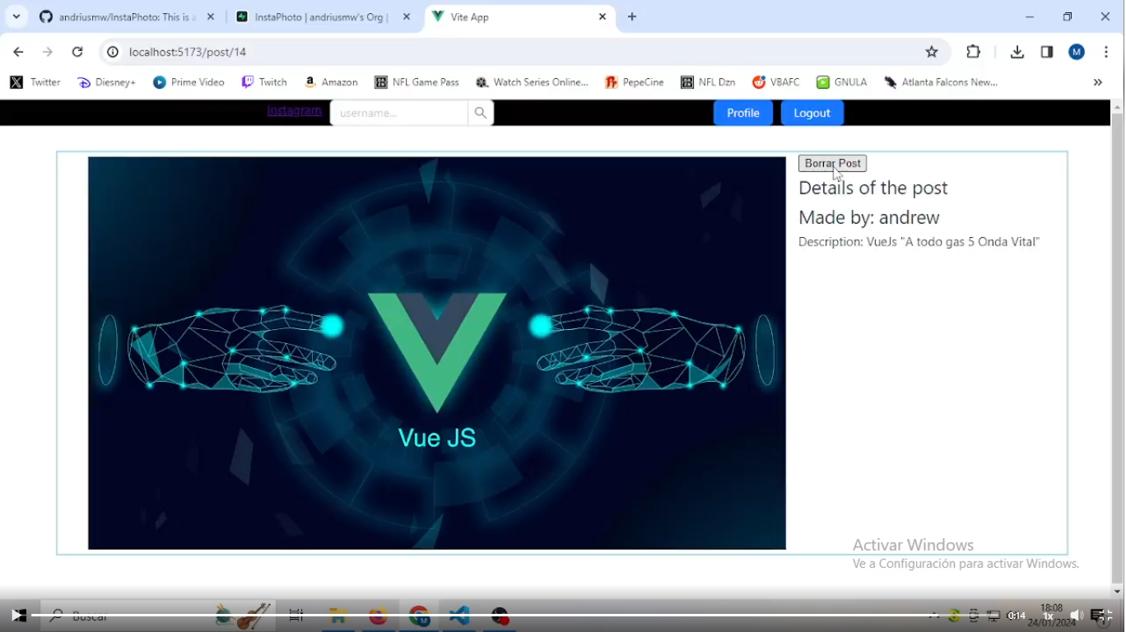Open the Watch Series Online bookmark
Viewport: 1126px width, 632px height.
[x=532, y=82]
